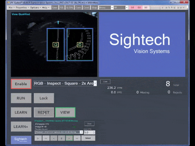Screen dimensions: 195x146
Task: Click the fast forward playback button
Action: coord(77,138)
